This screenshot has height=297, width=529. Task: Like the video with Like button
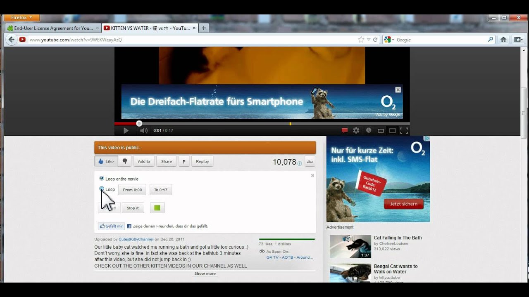click(106, 161)
